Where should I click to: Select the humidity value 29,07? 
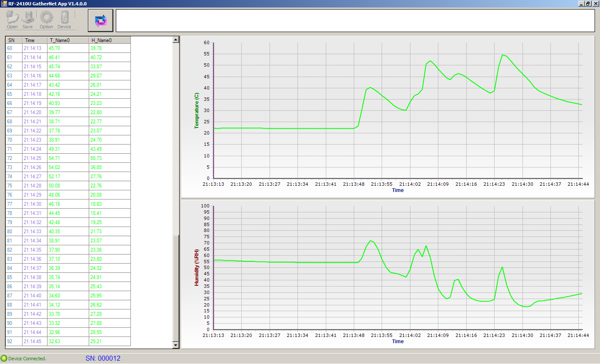pyautogui.click(x=110, y=76)
